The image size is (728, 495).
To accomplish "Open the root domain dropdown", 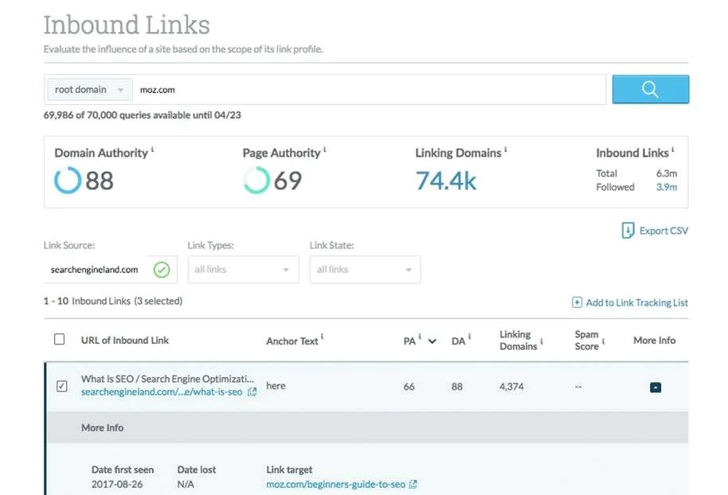I will (x=88, y=89).
